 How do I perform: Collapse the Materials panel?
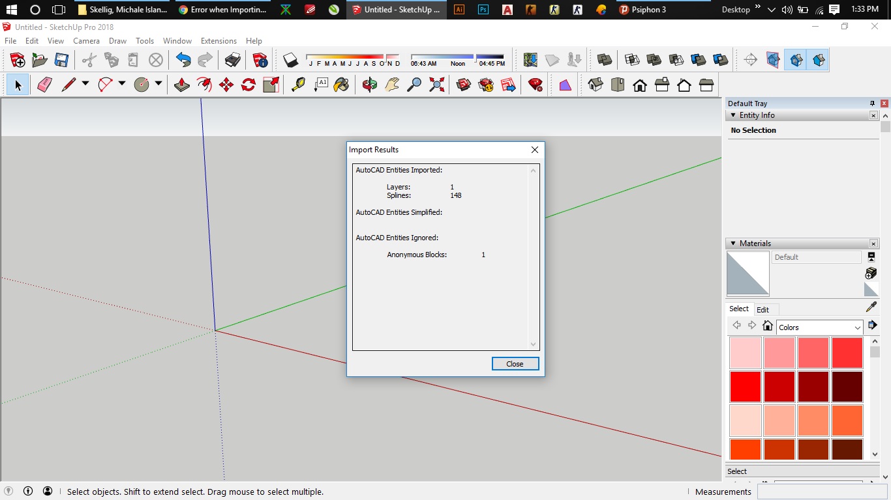tap(733, 243)
